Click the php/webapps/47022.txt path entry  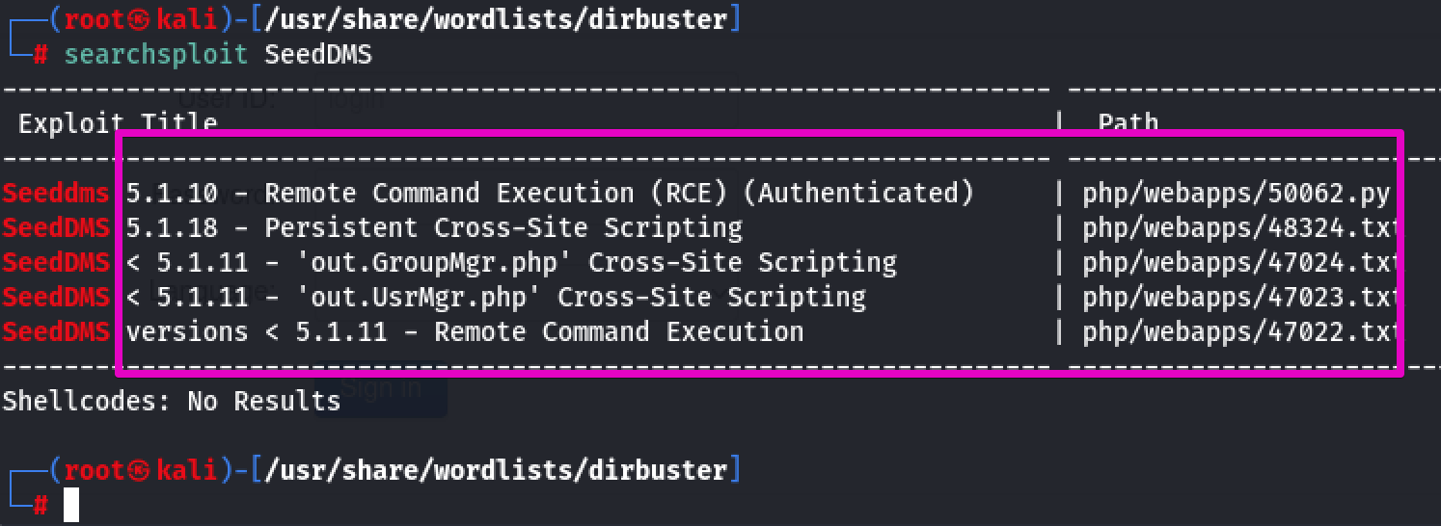point(1240,332)
